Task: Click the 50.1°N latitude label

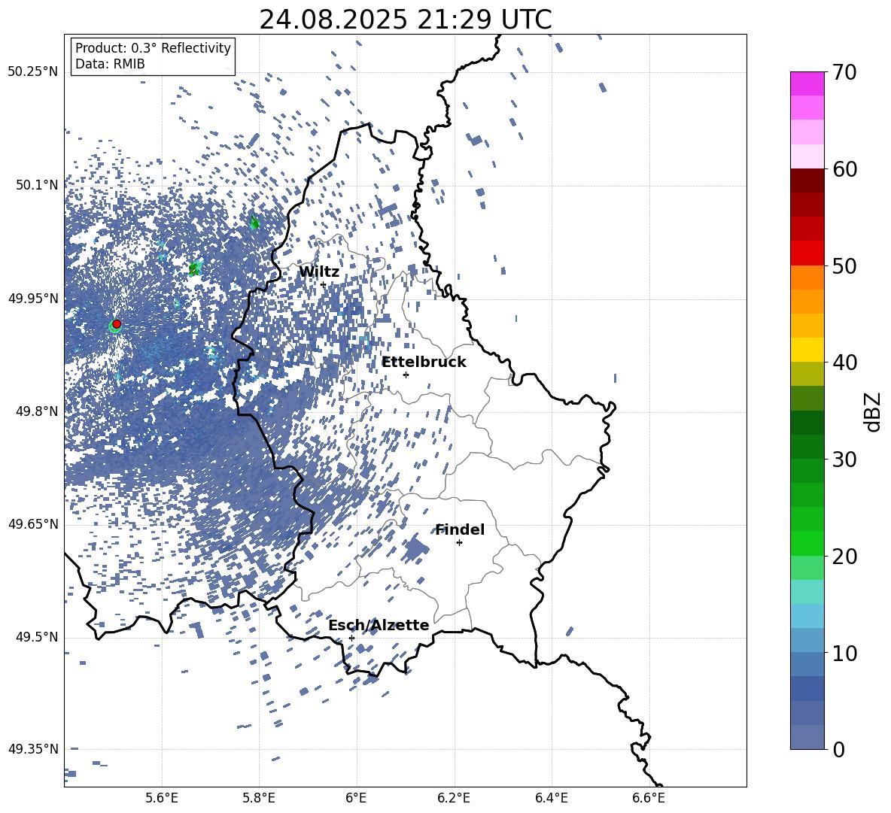Action: tap(37, 185)
